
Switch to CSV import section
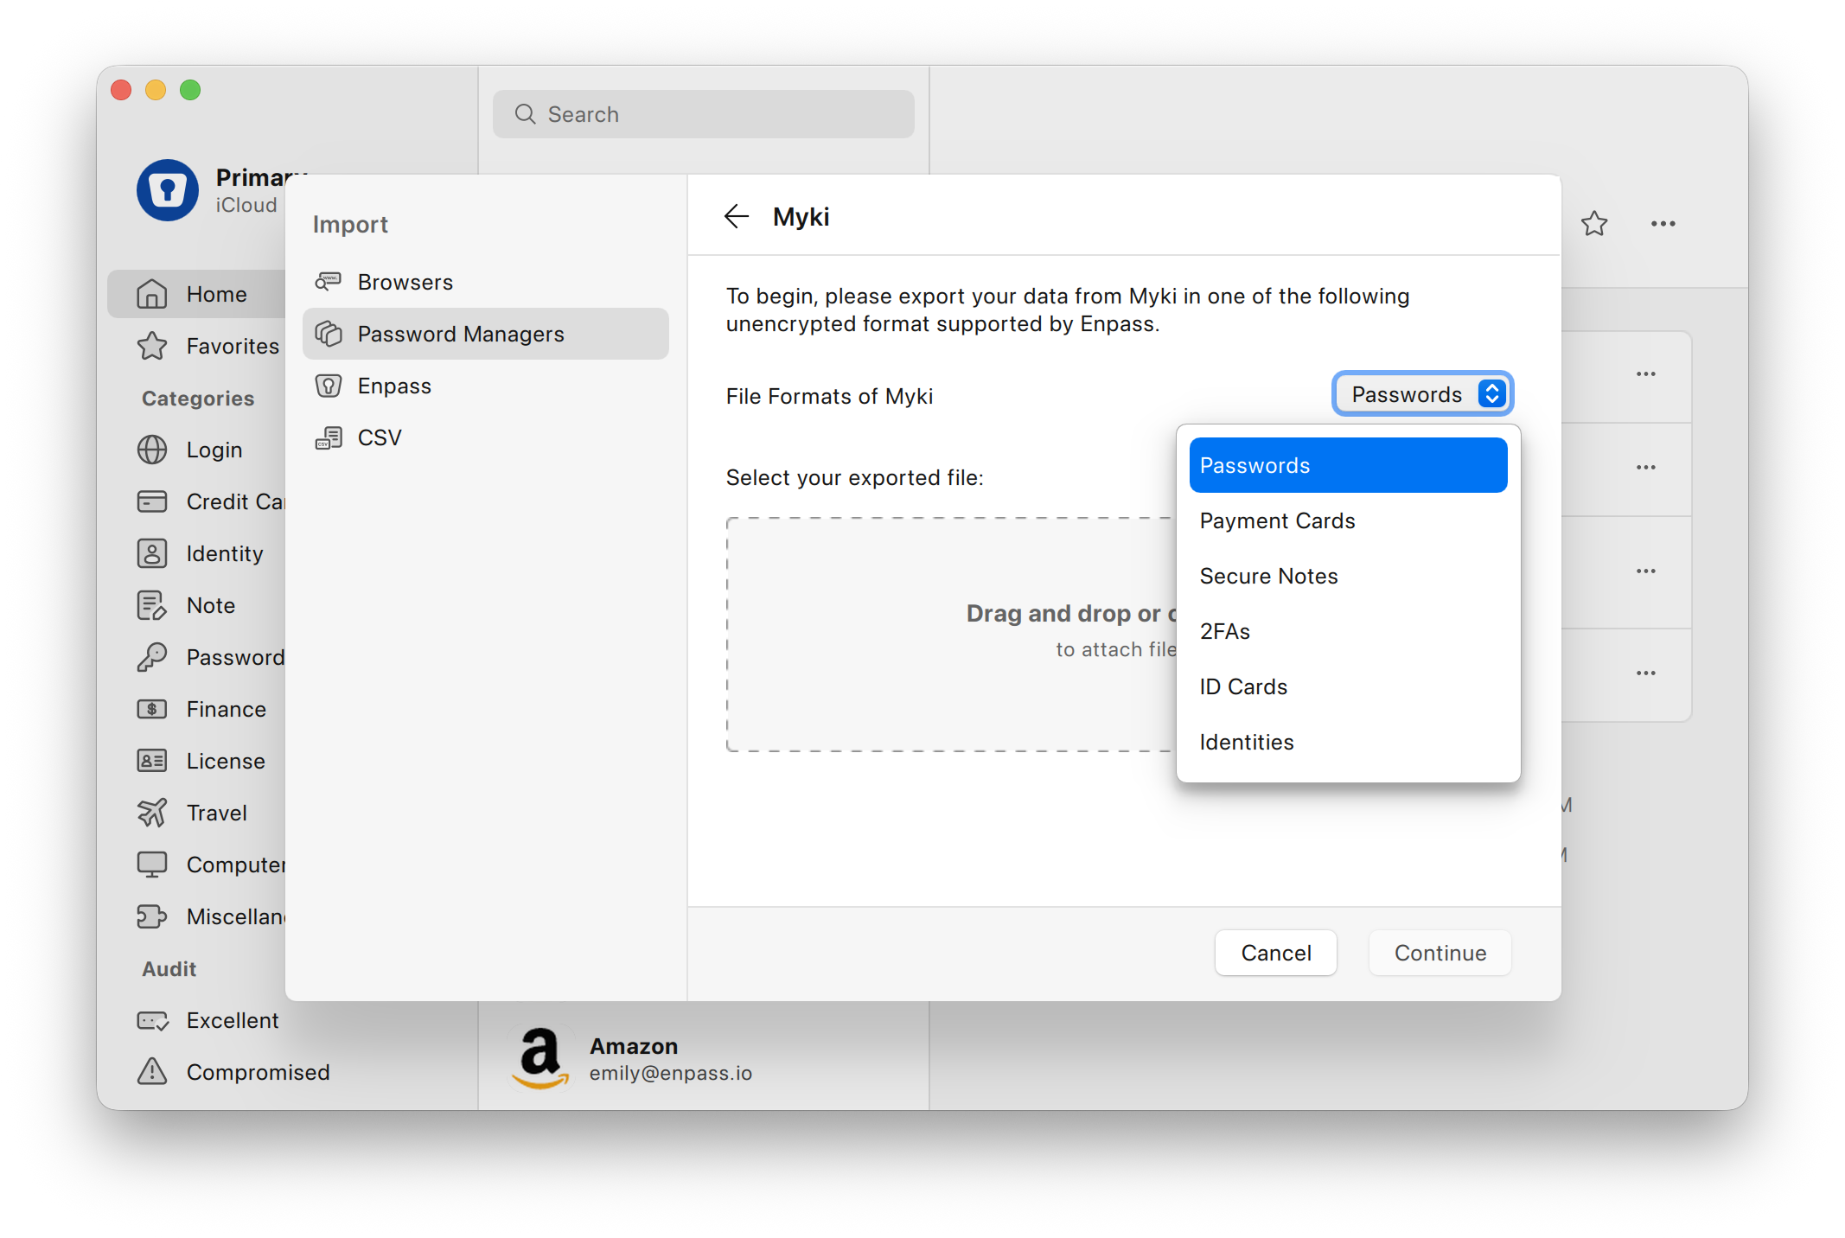[486, 437]
